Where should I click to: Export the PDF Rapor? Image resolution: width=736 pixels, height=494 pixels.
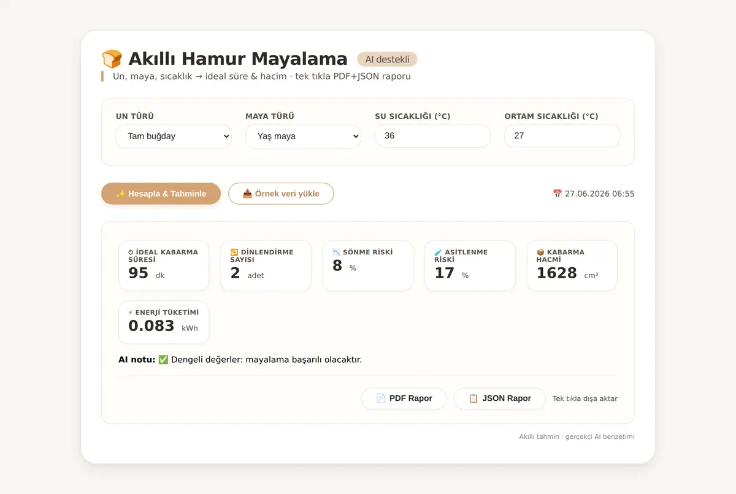(404, 398)
